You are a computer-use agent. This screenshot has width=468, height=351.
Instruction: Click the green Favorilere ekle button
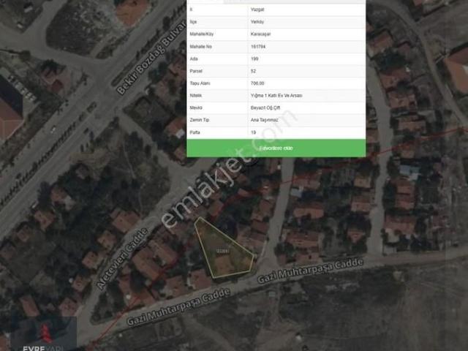tap(276, 148)
